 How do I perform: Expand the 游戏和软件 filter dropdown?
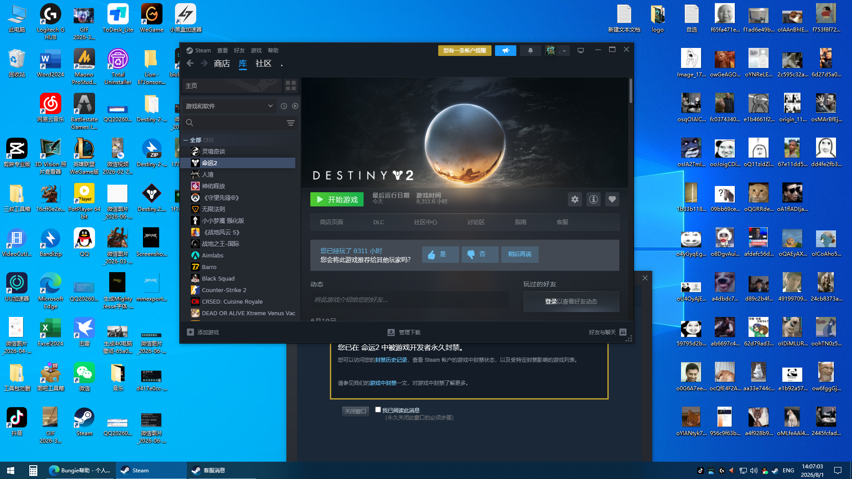coord(229,106)
